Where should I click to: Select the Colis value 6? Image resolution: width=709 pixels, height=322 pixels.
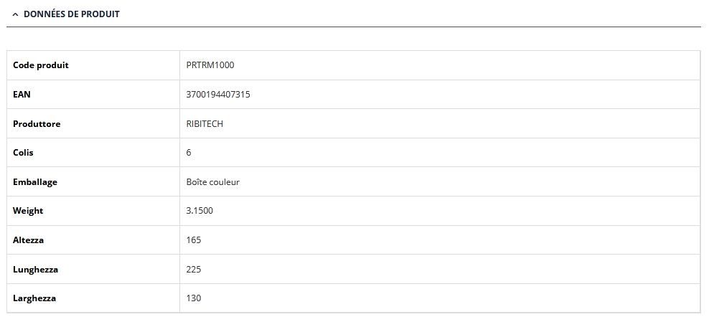[189, 153]
